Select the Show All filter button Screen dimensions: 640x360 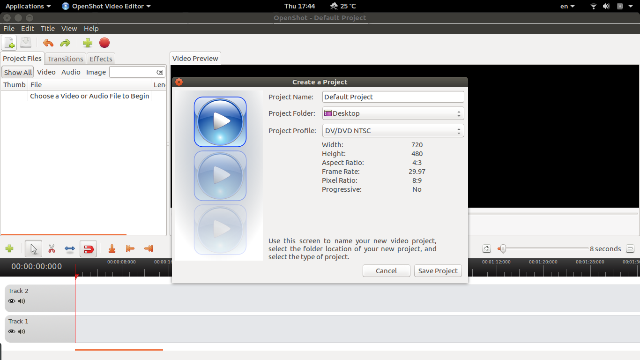click(18, 72)
